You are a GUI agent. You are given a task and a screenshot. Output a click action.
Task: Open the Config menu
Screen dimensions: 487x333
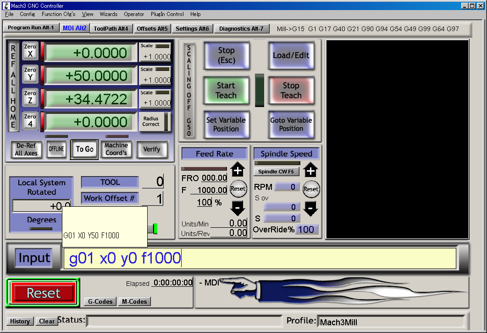[x=27, y=14]
